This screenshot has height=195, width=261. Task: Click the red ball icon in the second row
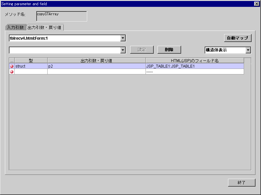tap(12, 71)
